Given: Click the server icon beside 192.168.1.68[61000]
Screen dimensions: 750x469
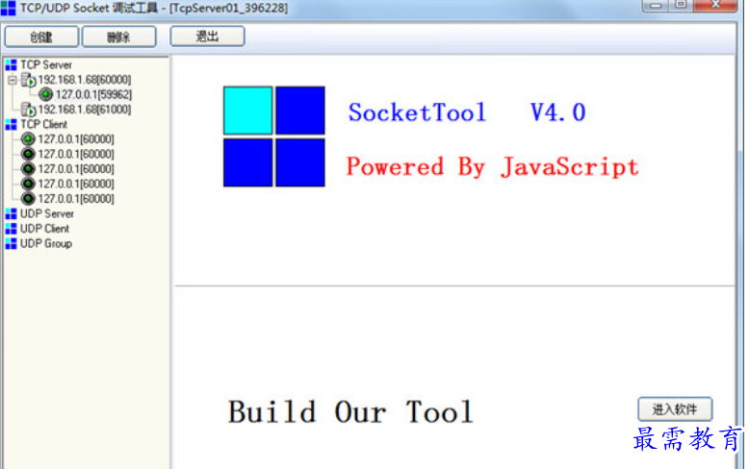Looking at the screenshot, I should (x=28, y=110).
